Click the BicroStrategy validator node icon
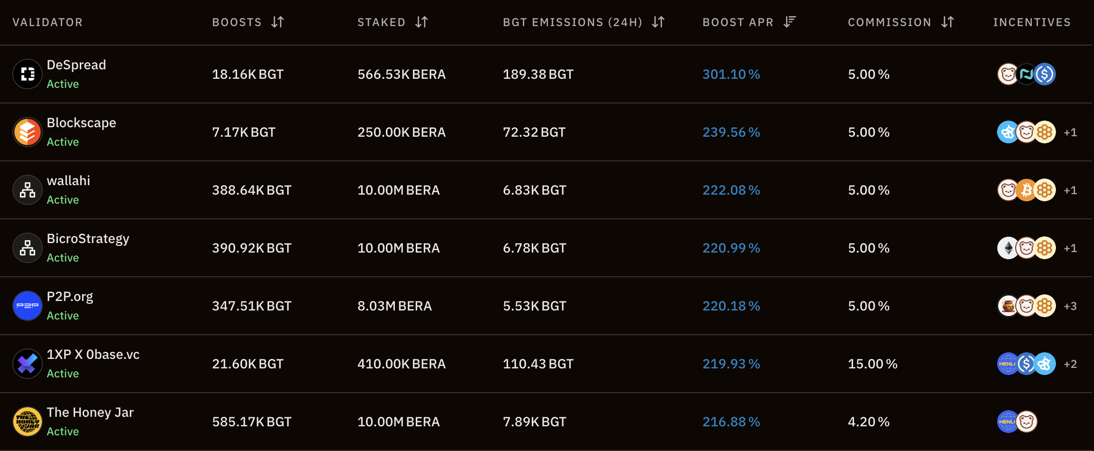Image resolution: width=1094 pixels, height=451 pixels. click(x=28, y=248)
